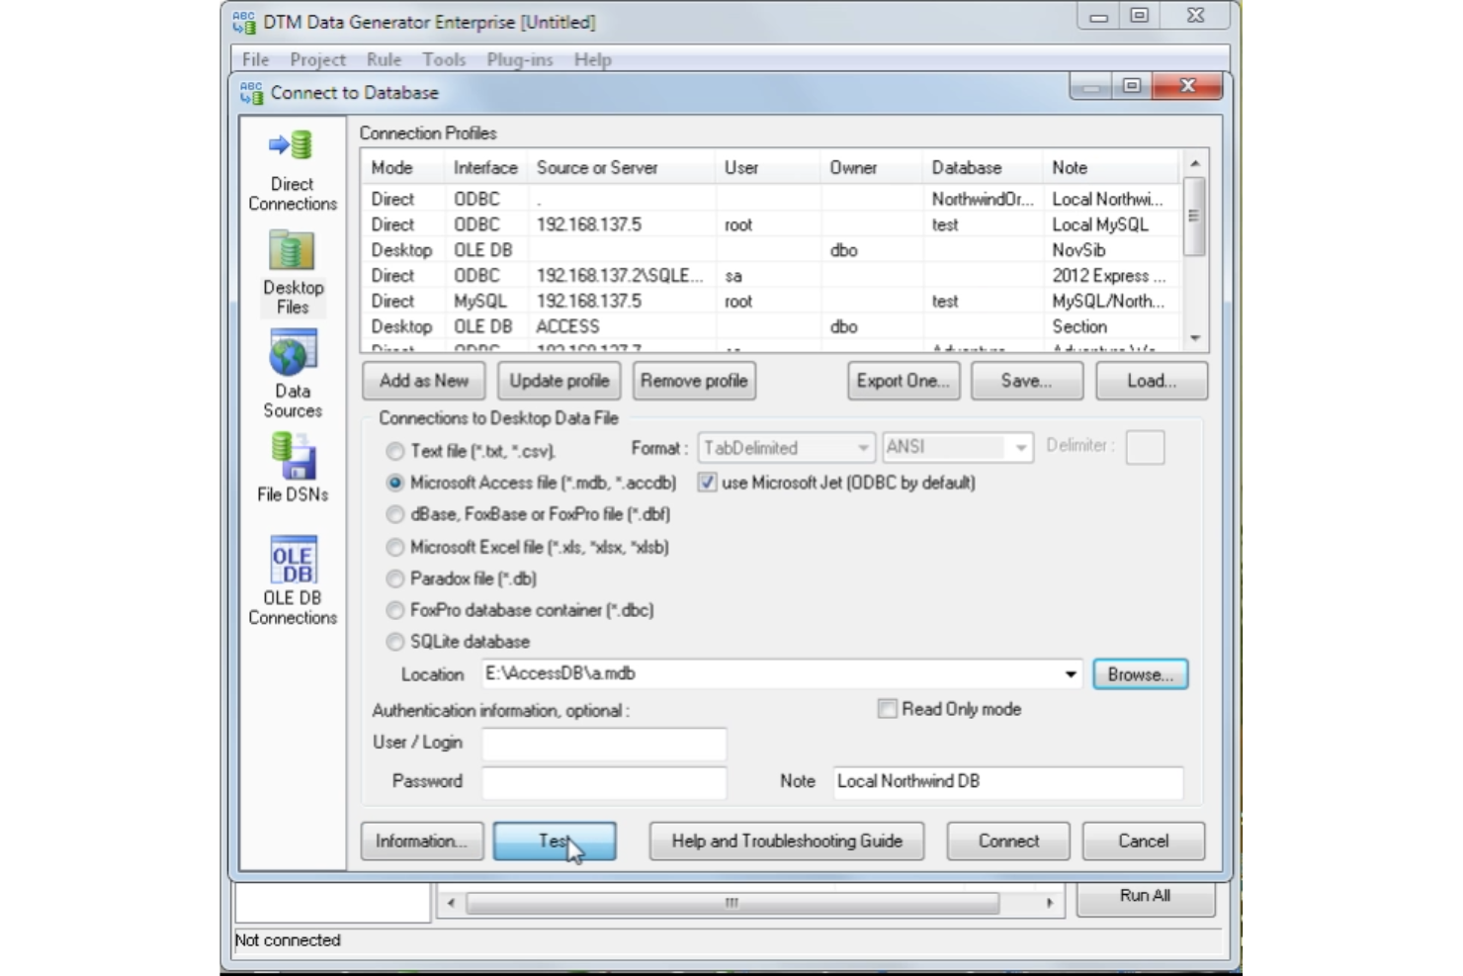This screenshot has height=976, width=1463.
Task: Click the Cancel button
Action: (1144, 842)
